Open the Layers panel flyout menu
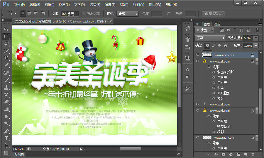The image size is (264, 158). click(x=260, y=24)
